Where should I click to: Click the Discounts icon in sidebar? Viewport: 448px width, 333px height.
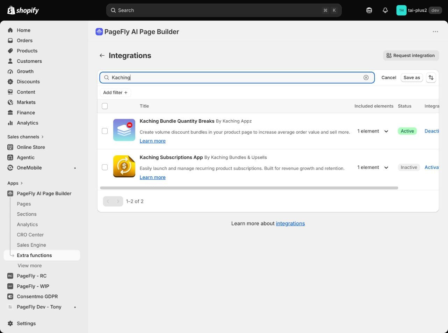tap(10, 82)
